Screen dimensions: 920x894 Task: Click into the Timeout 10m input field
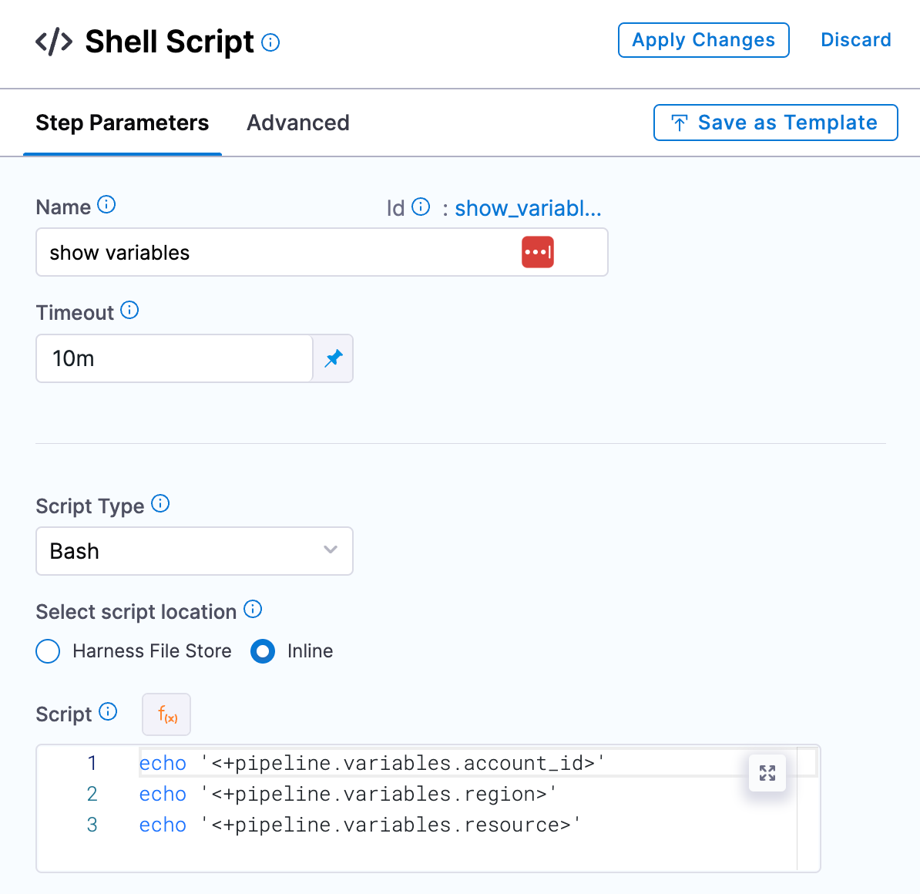pyautogui.click(x=174, y=358)
